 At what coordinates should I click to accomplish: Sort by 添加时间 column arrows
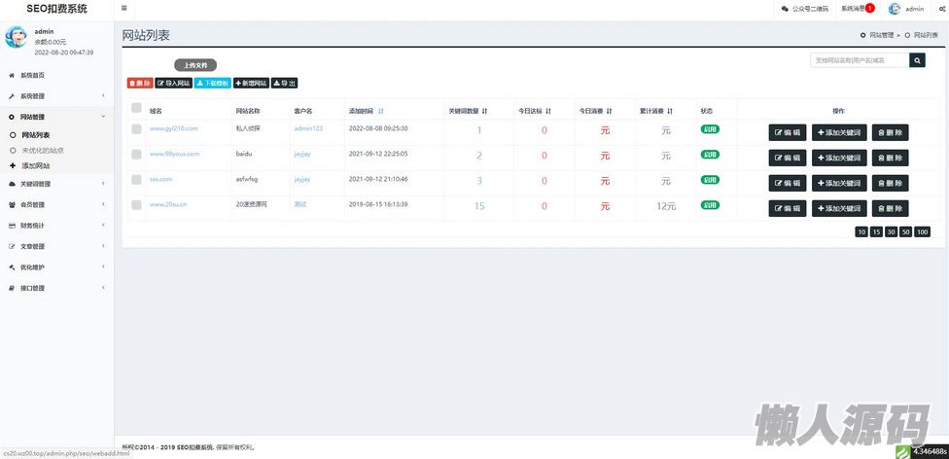381,112
